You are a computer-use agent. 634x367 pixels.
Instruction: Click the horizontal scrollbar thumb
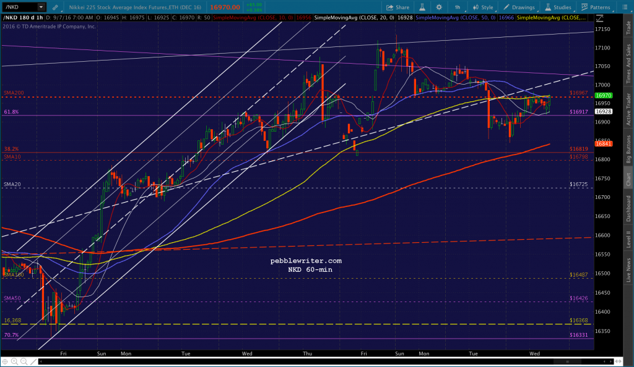coord(567,362)
